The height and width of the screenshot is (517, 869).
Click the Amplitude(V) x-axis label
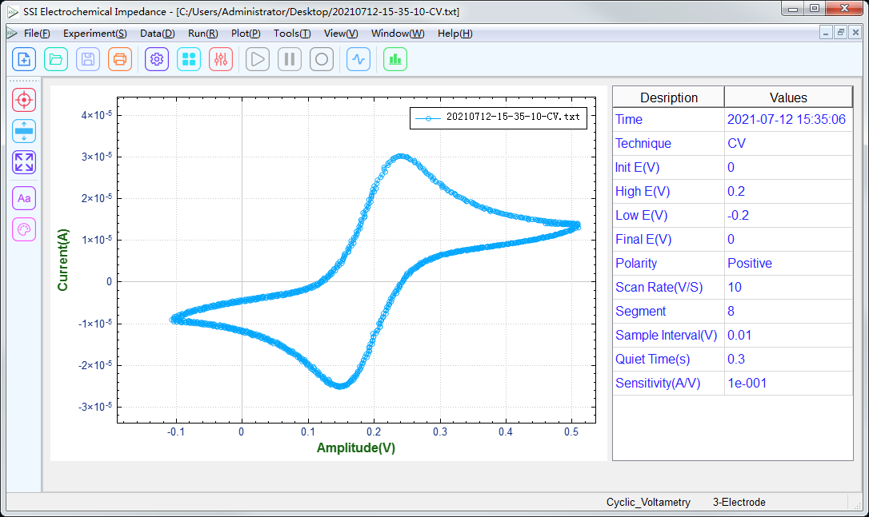point(356,447)
